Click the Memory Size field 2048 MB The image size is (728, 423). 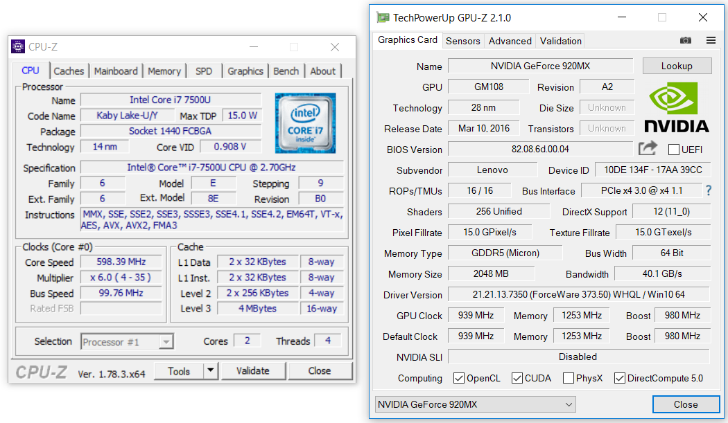[491, 273]
